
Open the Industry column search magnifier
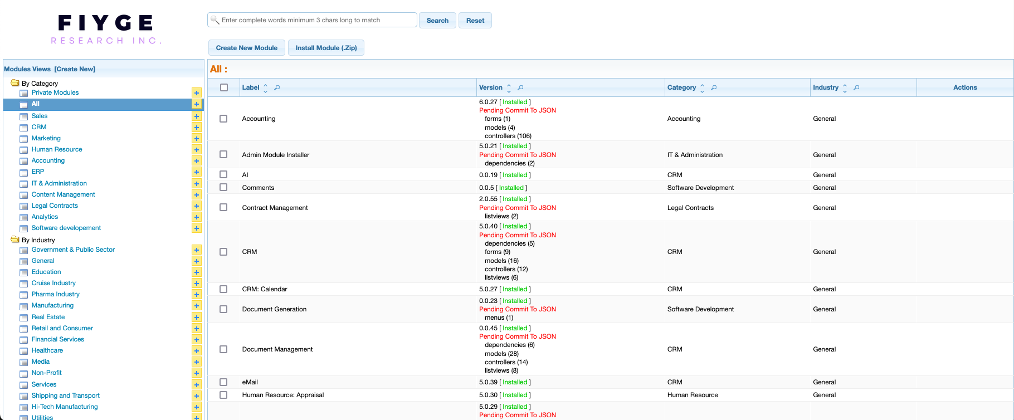(x=856, y=87)
